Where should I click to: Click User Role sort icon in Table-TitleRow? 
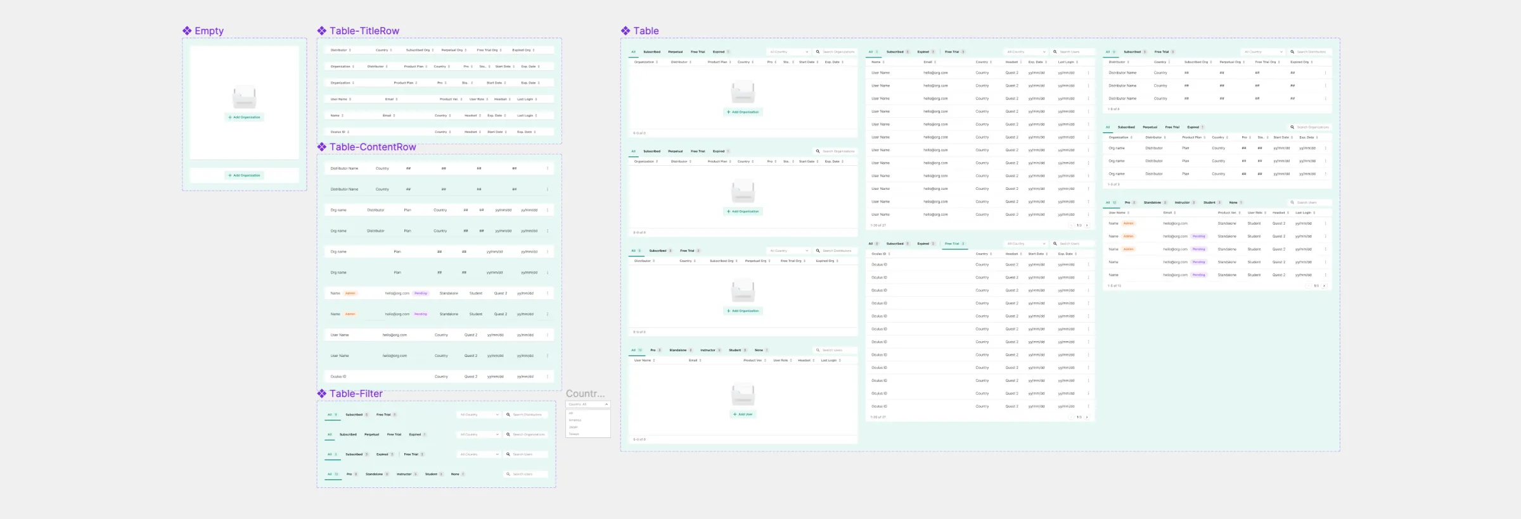[487, 99]
